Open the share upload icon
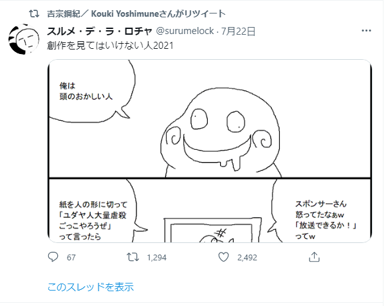Screen dimensions: 388x306 click(314, 257)
